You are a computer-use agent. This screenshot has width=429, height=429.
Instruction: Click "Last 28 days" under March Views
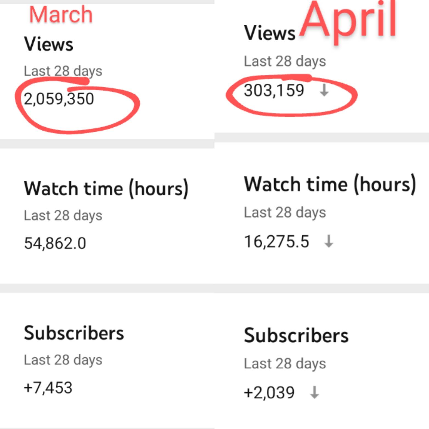63,71
